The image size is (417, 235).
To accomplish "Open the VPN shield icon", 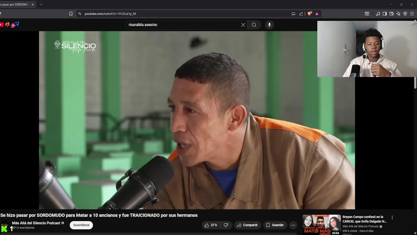I will pos(405,14).
